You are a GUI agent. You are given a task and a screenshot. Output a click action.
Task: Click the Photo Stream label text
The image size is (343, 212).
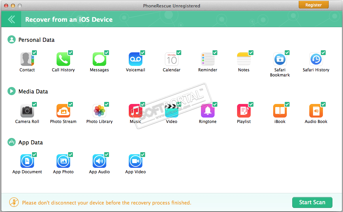(63, 122)
